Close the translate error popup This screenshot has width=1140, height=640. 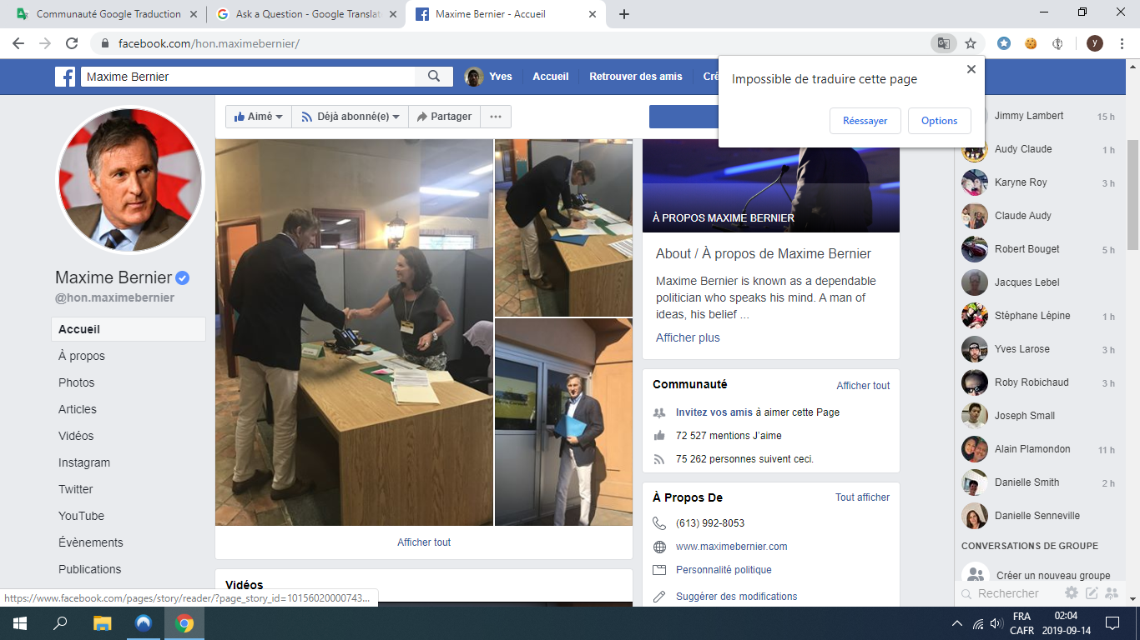[x=971, y=70]
